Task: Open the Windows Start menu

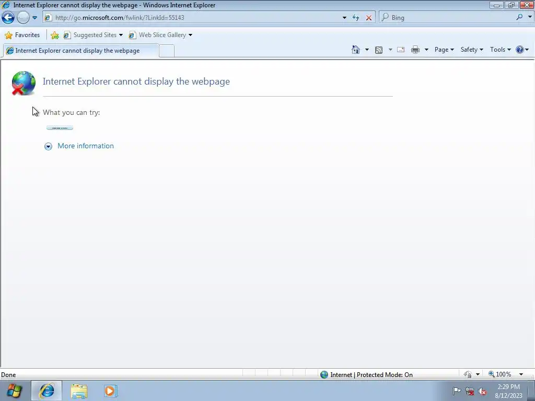Action: (x=14, y=391)
